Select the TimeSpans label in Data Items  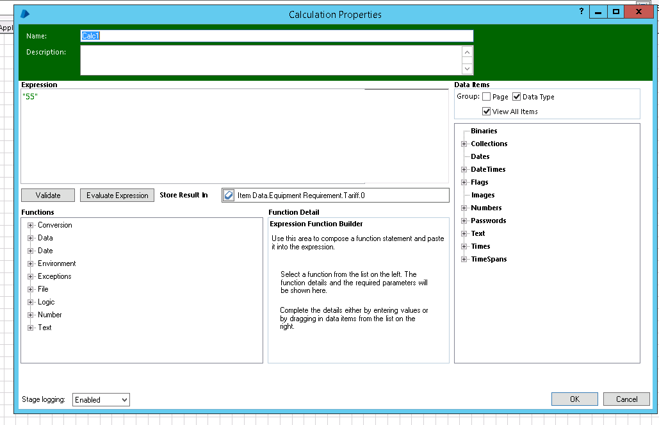tap(489, 259)
